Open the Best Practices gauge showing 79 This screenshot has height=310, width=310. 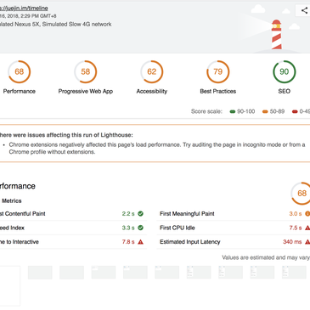[x=218, y=71]
